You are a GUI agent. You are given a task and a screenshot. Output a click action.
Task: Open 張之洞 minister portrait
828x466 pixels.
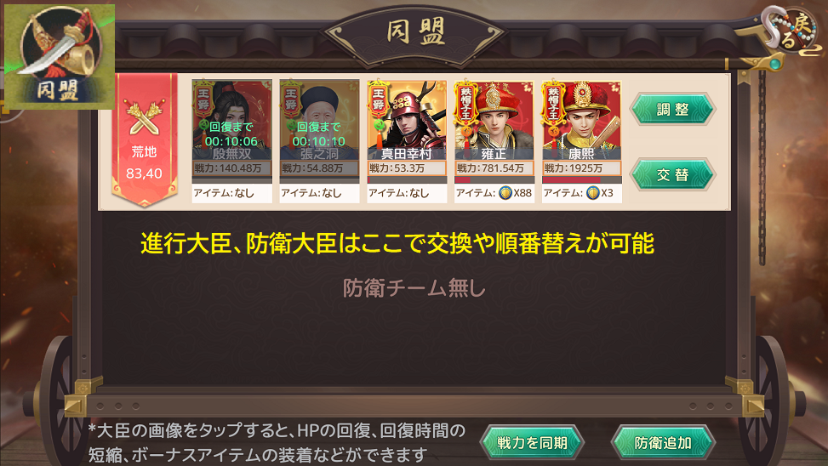(x=319, y=120)
